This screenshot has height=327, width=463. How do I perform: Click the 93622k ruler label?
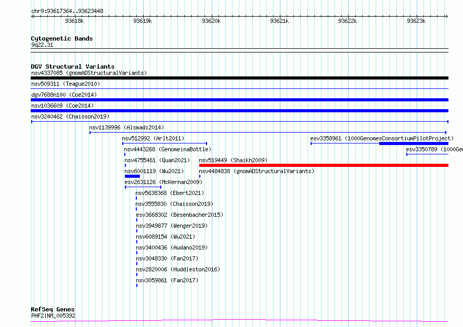[x=348, y=21]
